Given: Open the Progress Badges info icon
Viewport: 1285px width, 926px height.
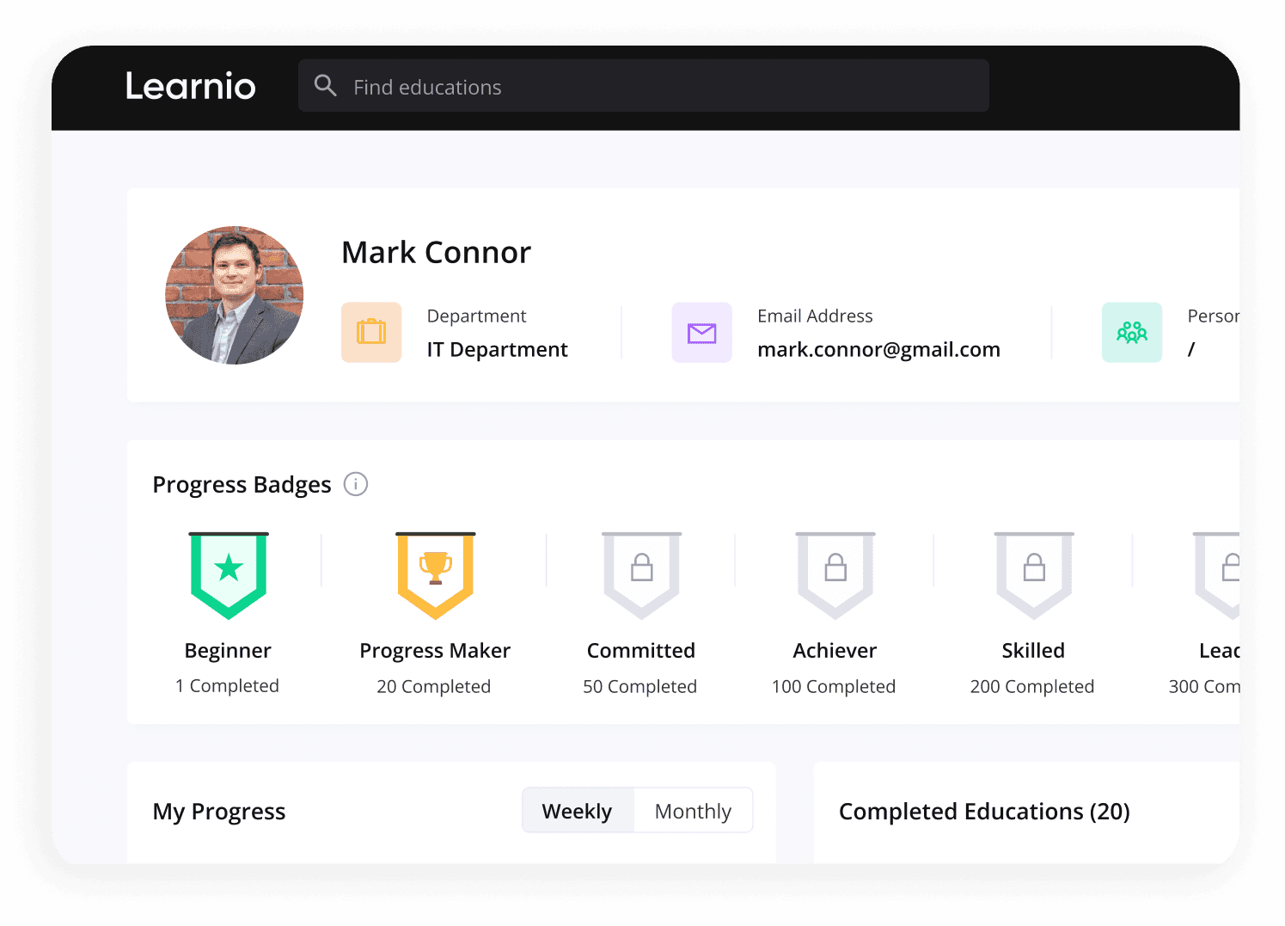Looking at the screenshot, I should tap(356, 484).
